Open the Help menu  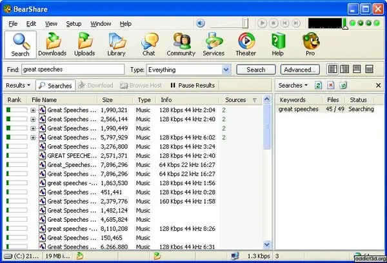pyautogui.click(x=126, y=24)
